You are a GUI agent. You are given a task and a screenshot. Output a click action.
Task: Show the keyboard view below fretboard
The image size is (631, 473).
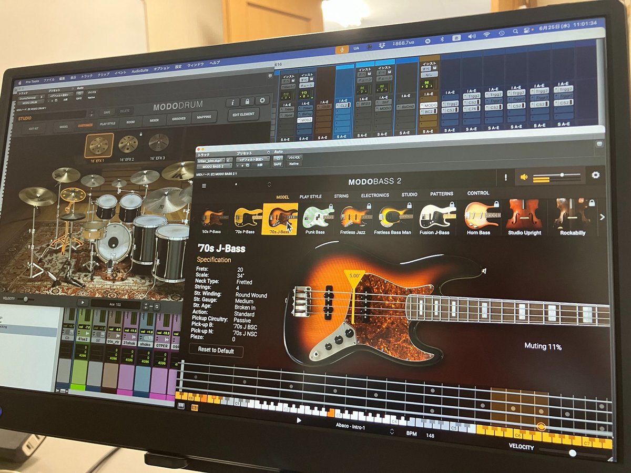coord(181,406)
